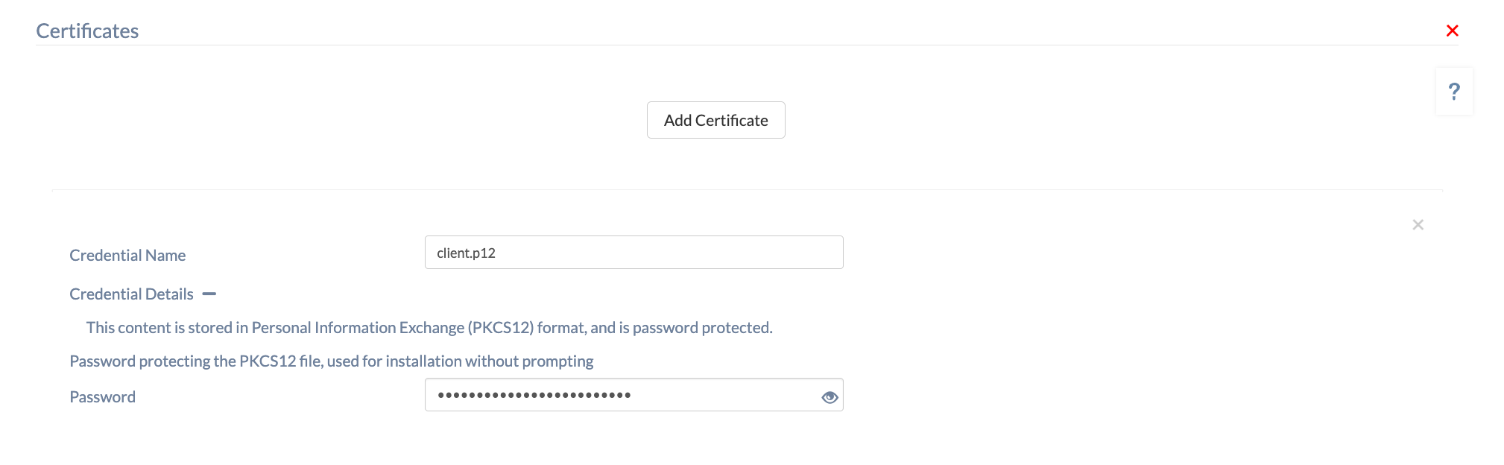Select the Certificates heading text
The height and width of the screenshot is (465, 1504).
87,31
